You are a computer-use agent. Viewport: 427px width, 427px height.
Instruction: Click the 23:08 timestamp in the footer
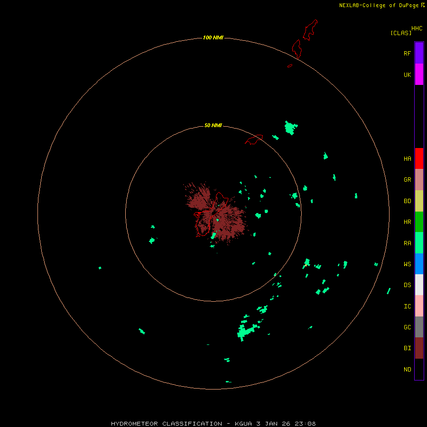point(304,424)
